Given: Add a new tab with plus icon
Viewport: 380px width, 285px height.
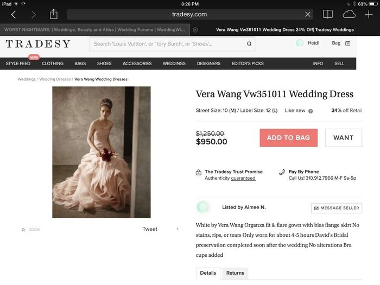Looking at the screenshot, I should tap(369, 14).
